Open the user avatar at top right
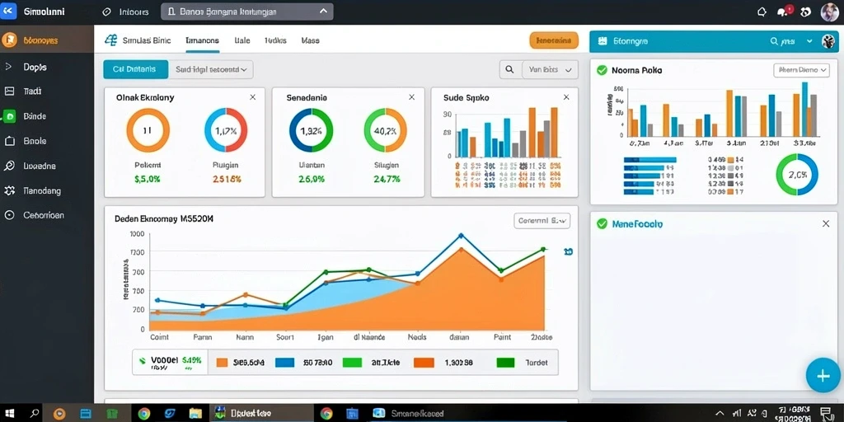Image resolution: width=844 pixels, height=422 pixels. pos(829,12)
